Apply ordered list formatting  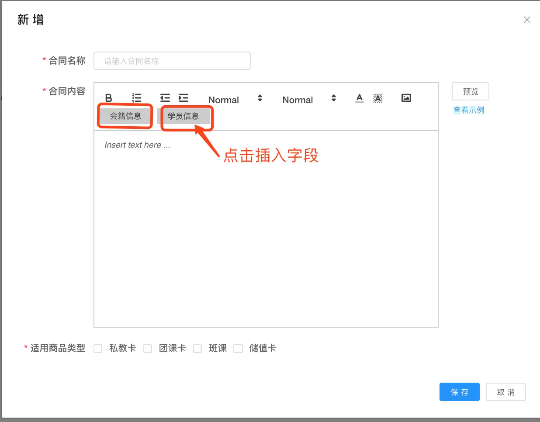coord(137,98)
